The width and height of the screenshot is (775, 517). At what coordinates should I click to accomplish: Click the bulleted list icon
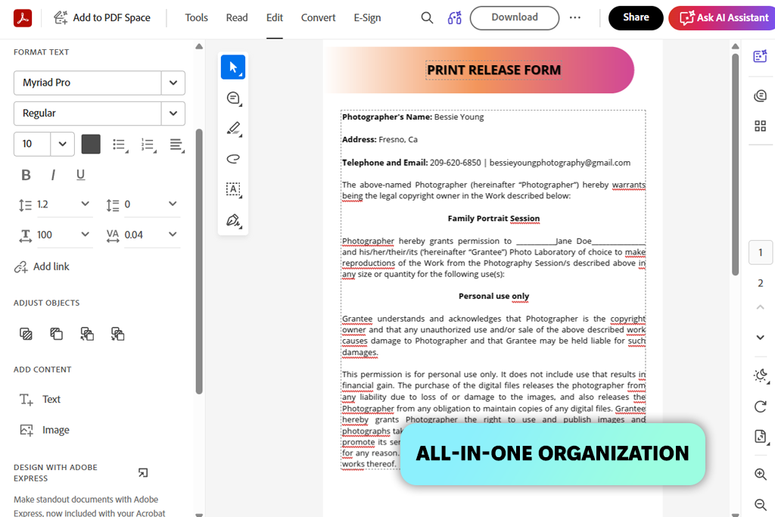pyautogui.click(x=120, y=145)
